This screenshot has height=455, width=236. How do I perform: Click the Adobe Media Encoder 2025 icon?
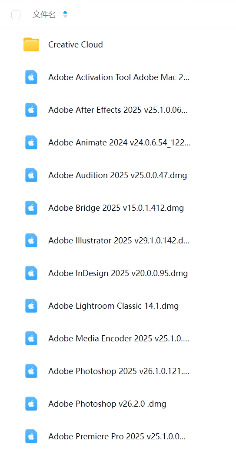click(x=31, y=338)
